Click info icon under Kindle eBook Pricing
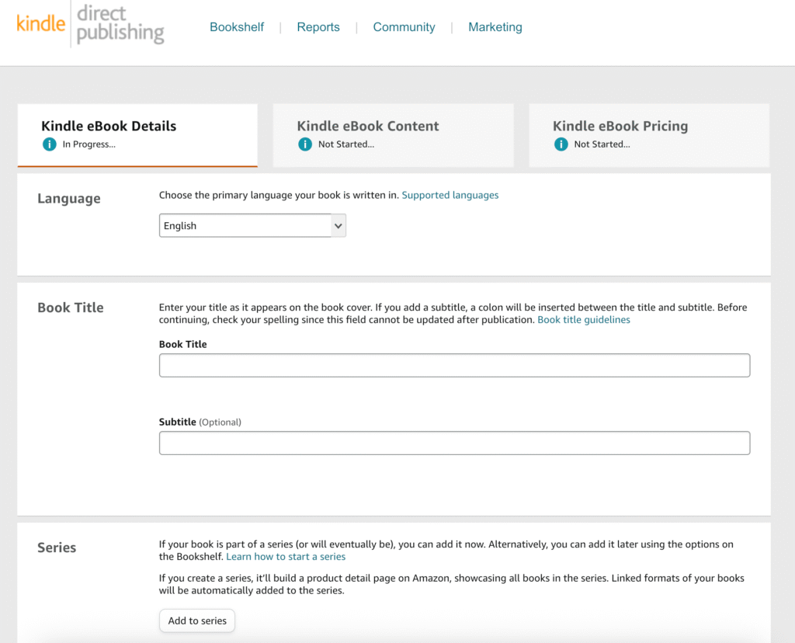 click(x=561, y=144)
